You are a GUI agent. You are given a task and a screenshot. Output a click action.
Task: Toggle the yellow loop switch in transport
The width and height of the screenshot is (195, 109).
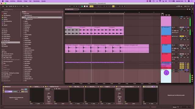113,6
